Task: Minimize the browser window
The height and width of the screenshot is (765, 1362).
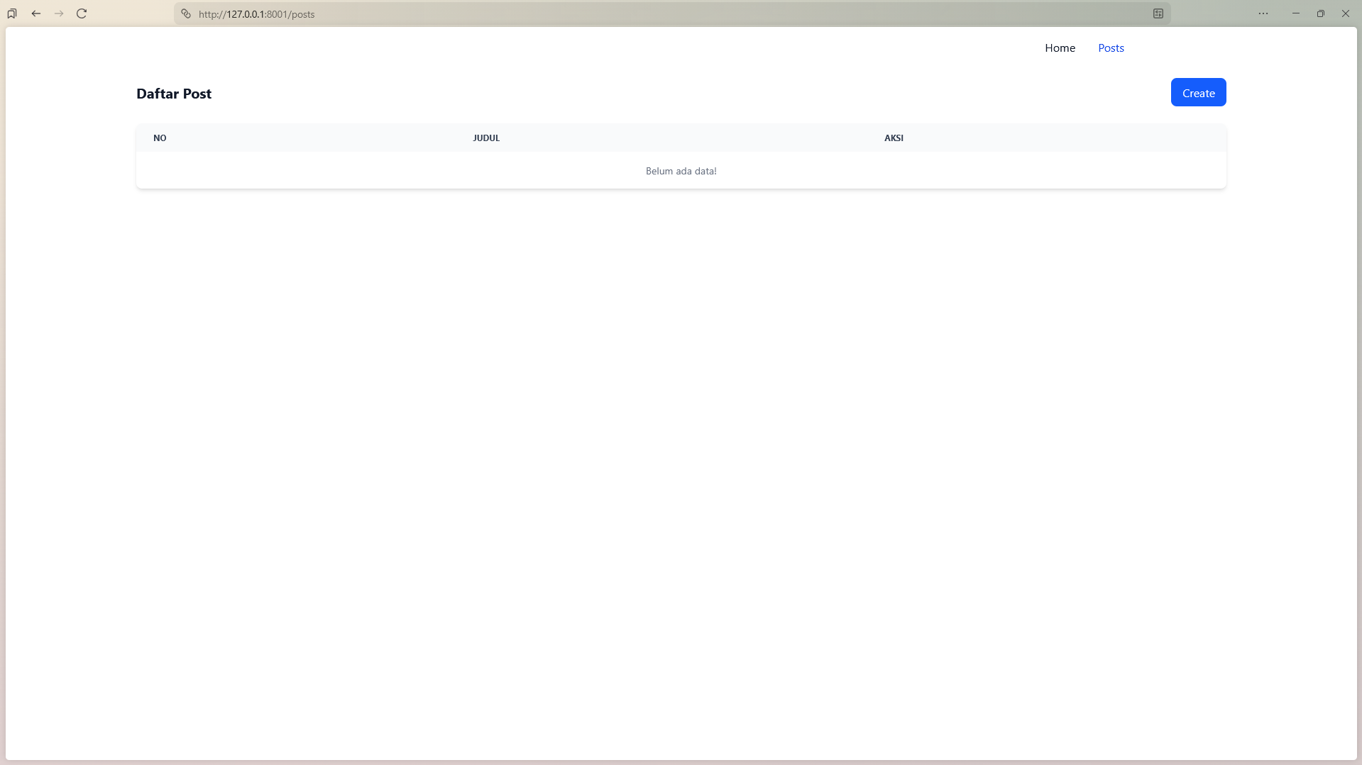Action: point(1295,13)
